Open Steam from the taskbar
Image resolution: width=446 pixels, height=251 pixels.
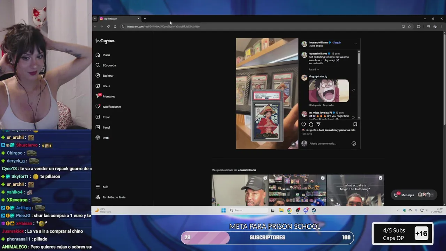click(x=314, y=210)
